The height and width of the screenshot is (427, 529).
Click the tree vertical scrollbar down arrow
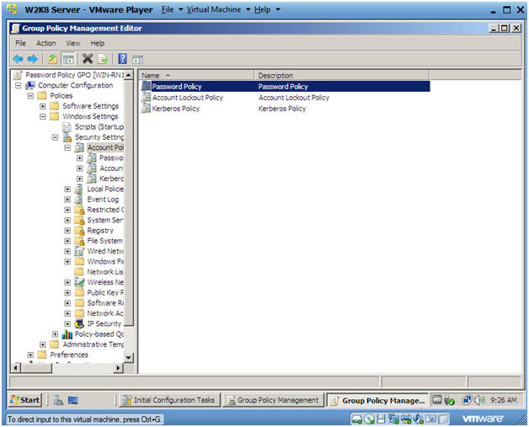[x=129, y=358]
